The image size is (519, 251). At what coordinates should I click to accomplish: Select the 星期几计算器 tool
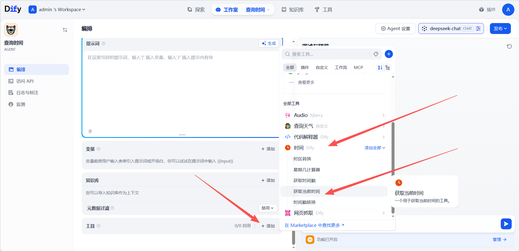pos(307,170)
